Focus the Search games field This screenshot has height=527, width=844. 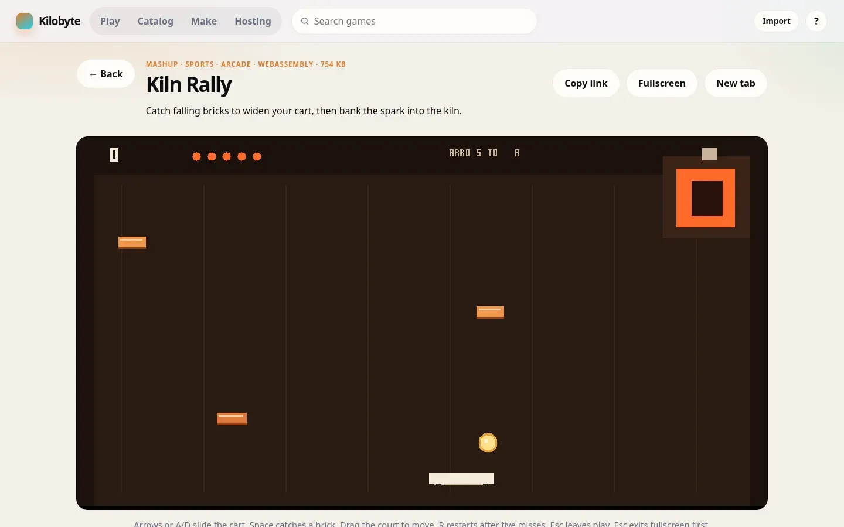[x=414, y=21]
